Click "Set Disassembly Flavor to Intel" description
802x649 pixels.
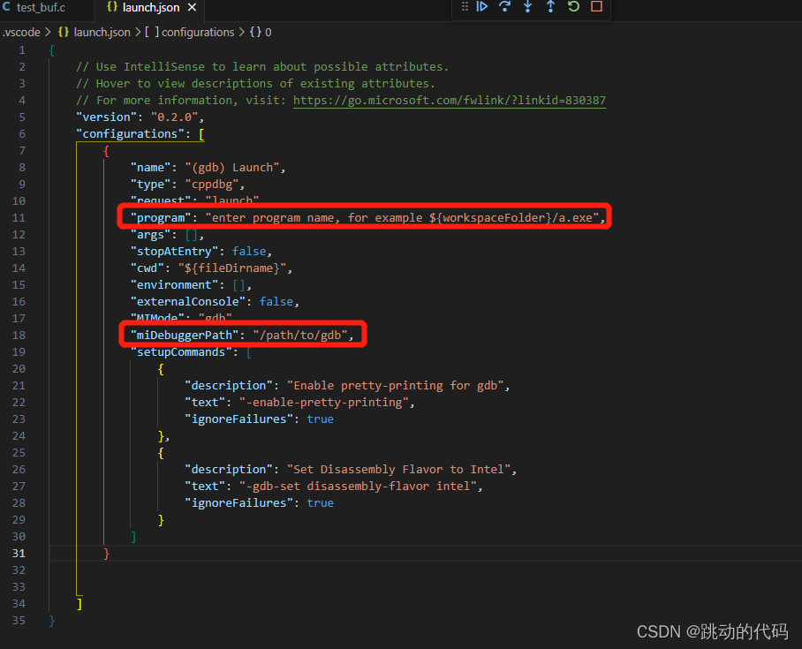pos(399,470)
